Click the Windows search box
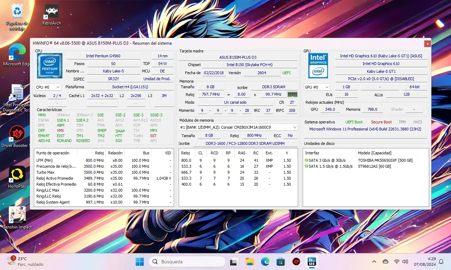451x270 pixels. [x=187, y=262]
